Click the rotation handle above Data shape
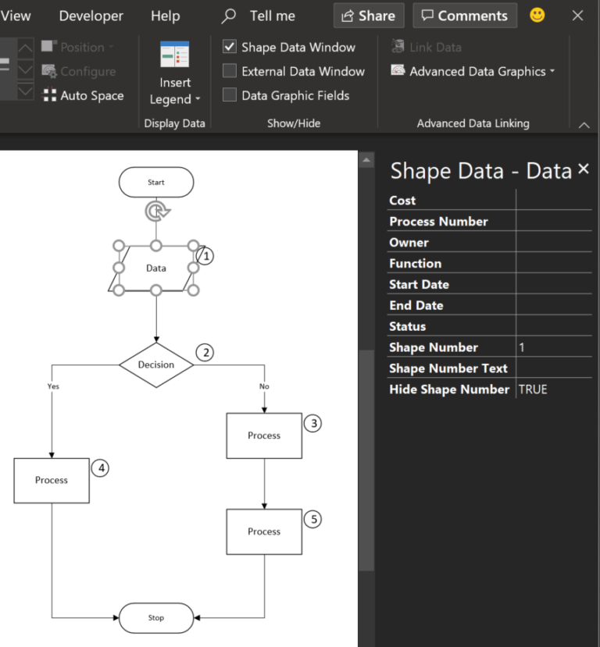Screen dimensions: 600x647 click(x=157, y=212)
